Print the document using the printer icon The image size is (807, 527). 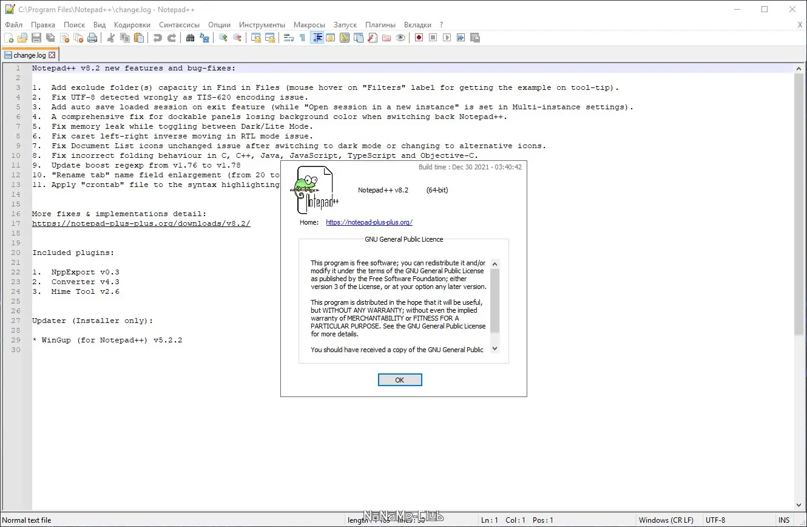coord(92,38)
